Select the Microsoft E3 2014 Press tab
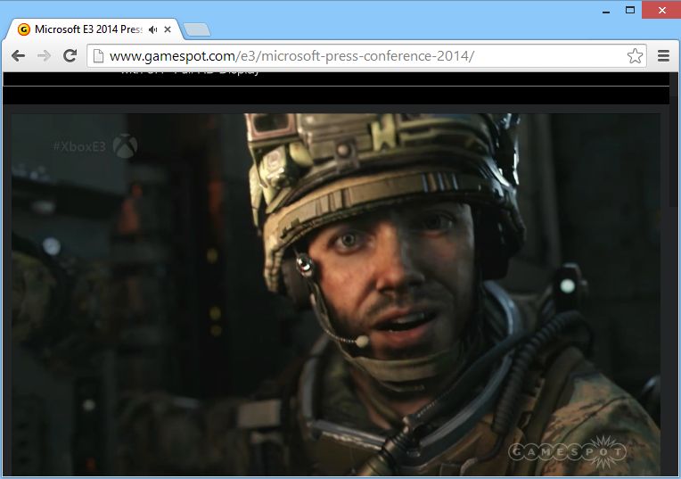Viewport: 681px width, 479px height. click(92, 29)
